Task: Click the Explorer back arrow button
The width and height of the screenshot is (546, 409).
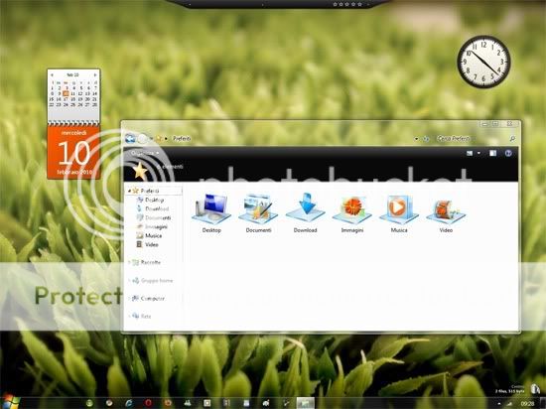Action: (x=130, y=139)
